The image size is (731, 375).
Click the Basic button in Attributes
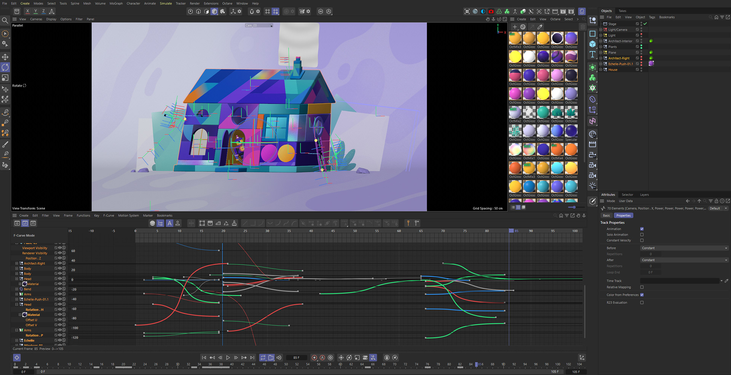coord(607,216)
